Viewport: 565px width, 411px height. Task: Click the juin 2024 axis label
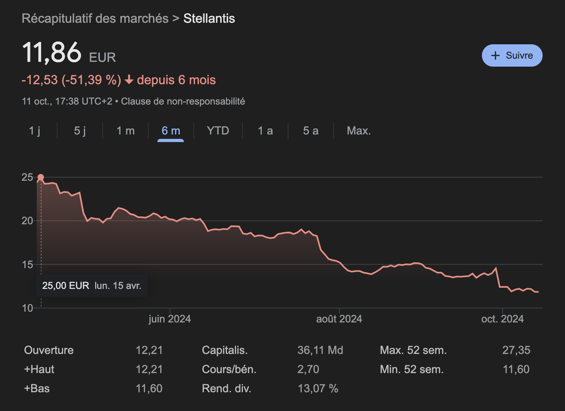(x=170, y=319)
